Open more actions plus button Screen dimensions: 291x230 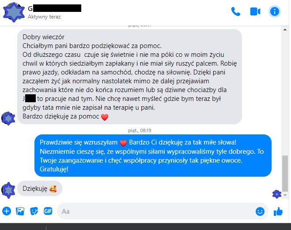coord(7,211)
